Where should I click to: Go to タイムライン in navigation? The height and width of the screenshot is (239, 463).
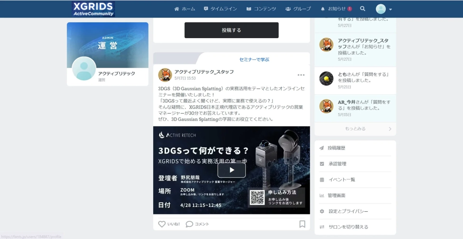220,9
